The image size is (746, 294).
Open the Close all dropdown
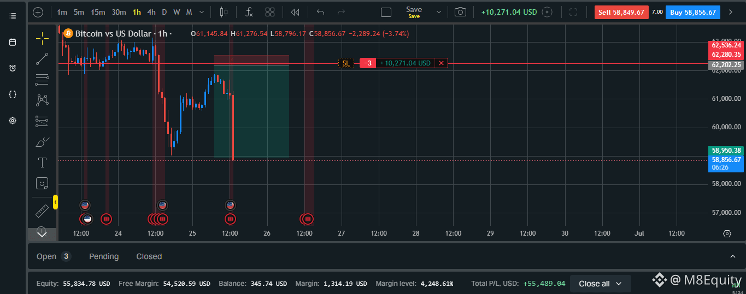(x=601, y=284)
